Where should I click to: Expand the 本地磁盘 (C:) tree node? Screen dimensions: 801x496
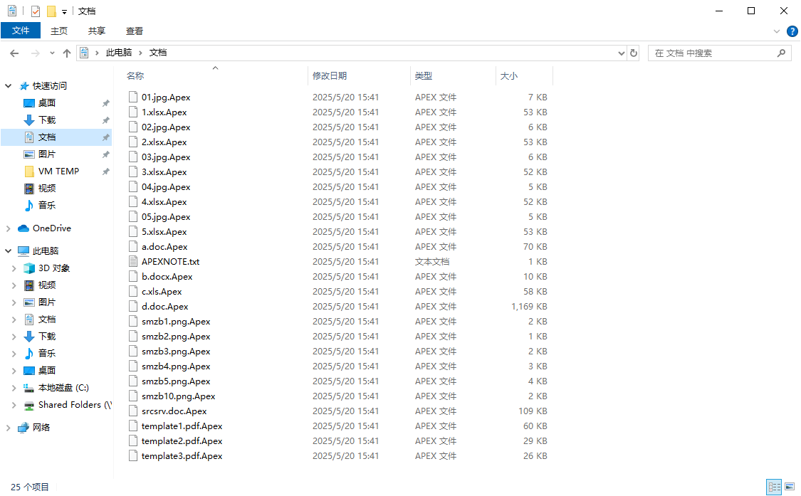point(14,388)
